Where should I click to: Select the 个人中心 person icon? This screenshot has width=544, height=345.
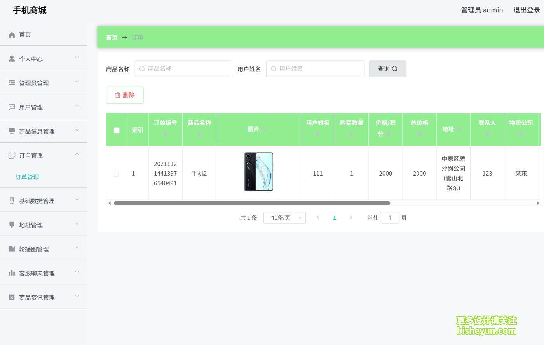click(12, 58)
